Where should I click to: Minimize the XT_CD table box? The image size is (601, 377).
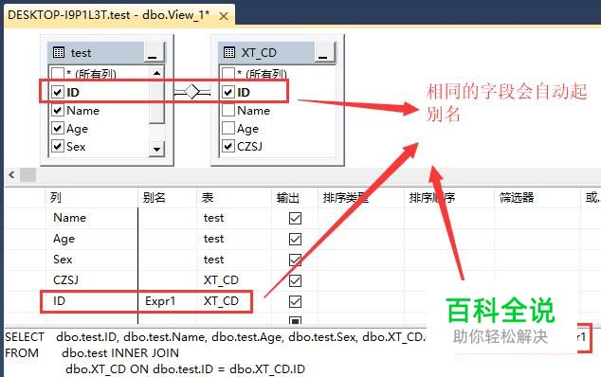point(324,52)
